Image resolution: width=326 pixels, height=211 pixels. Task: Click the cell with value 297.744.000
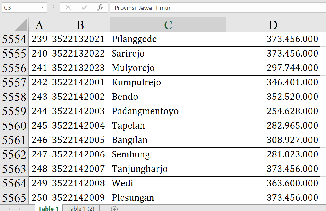click(273, 68)
